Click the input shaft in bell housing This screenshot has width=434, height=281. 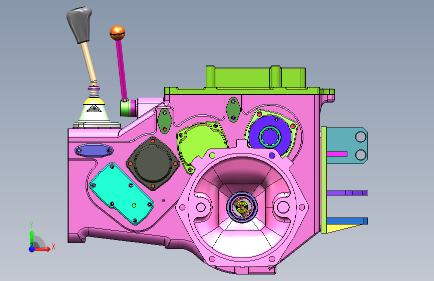pos(242,207)
